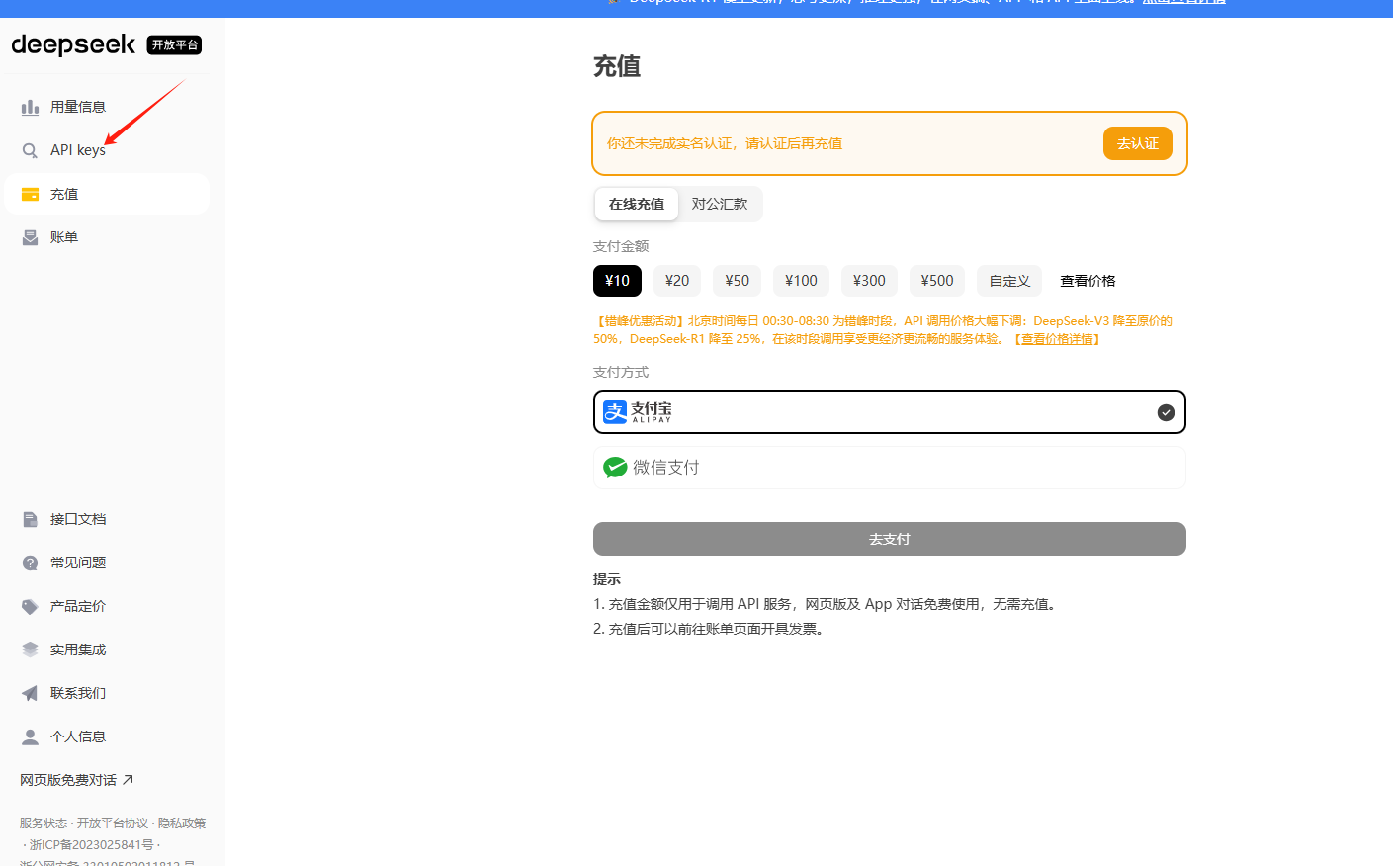Click the product pricing tag icon
The image size is (1393, 866).
pyautogui.click(x=31, y=606)
